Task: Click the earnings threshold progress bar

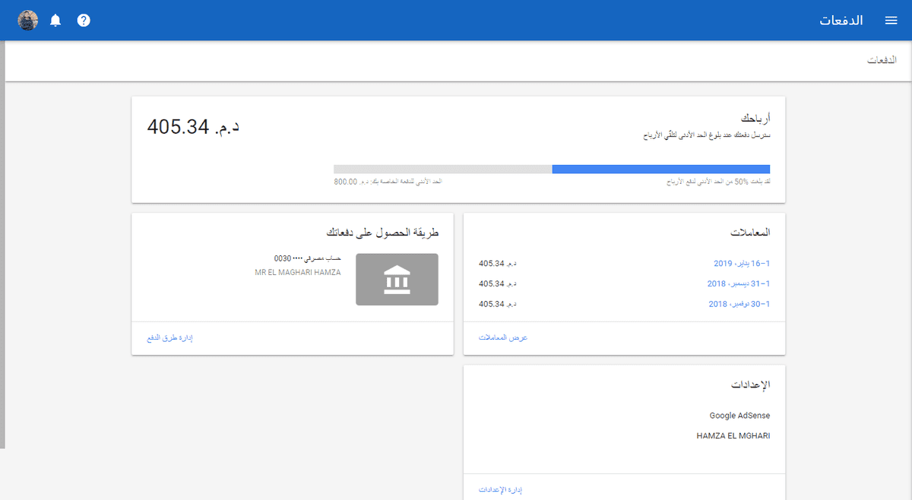Action: click(x=552, y=169)
